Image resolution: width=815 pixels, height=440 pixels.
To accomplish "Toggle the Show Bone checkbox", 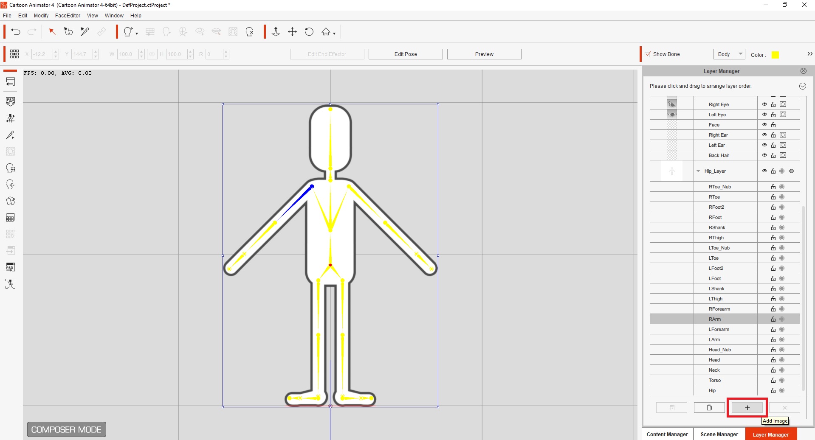I will click(x=648, y=54).
